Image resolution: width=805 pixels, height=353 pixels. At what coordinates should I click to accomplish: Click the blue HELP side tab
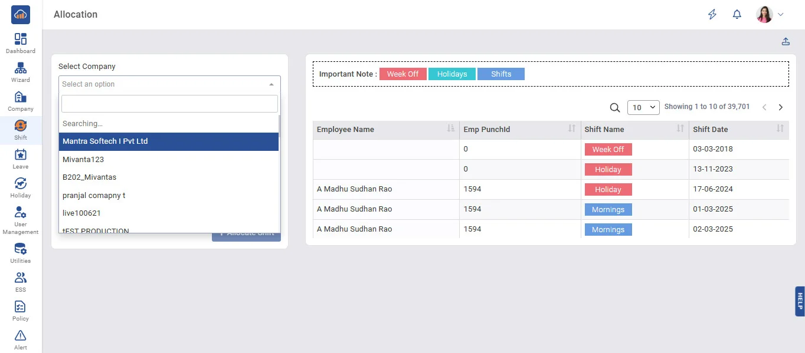(x=800, y=301)
